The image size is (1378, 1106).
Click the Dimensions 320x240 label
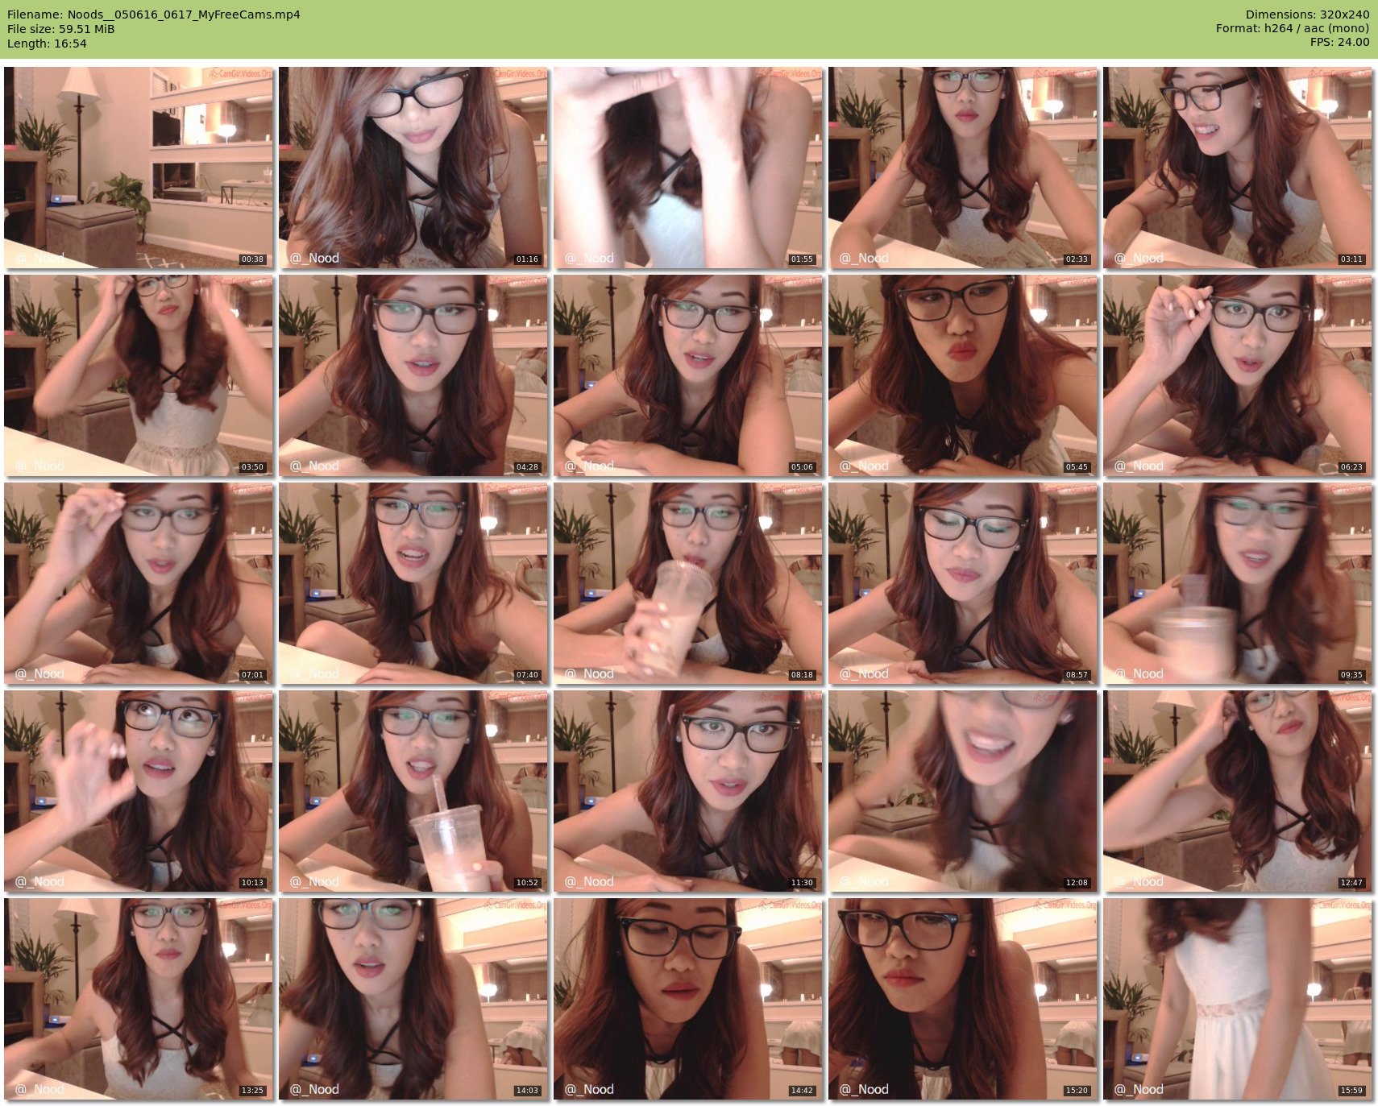click(1307, 14)
